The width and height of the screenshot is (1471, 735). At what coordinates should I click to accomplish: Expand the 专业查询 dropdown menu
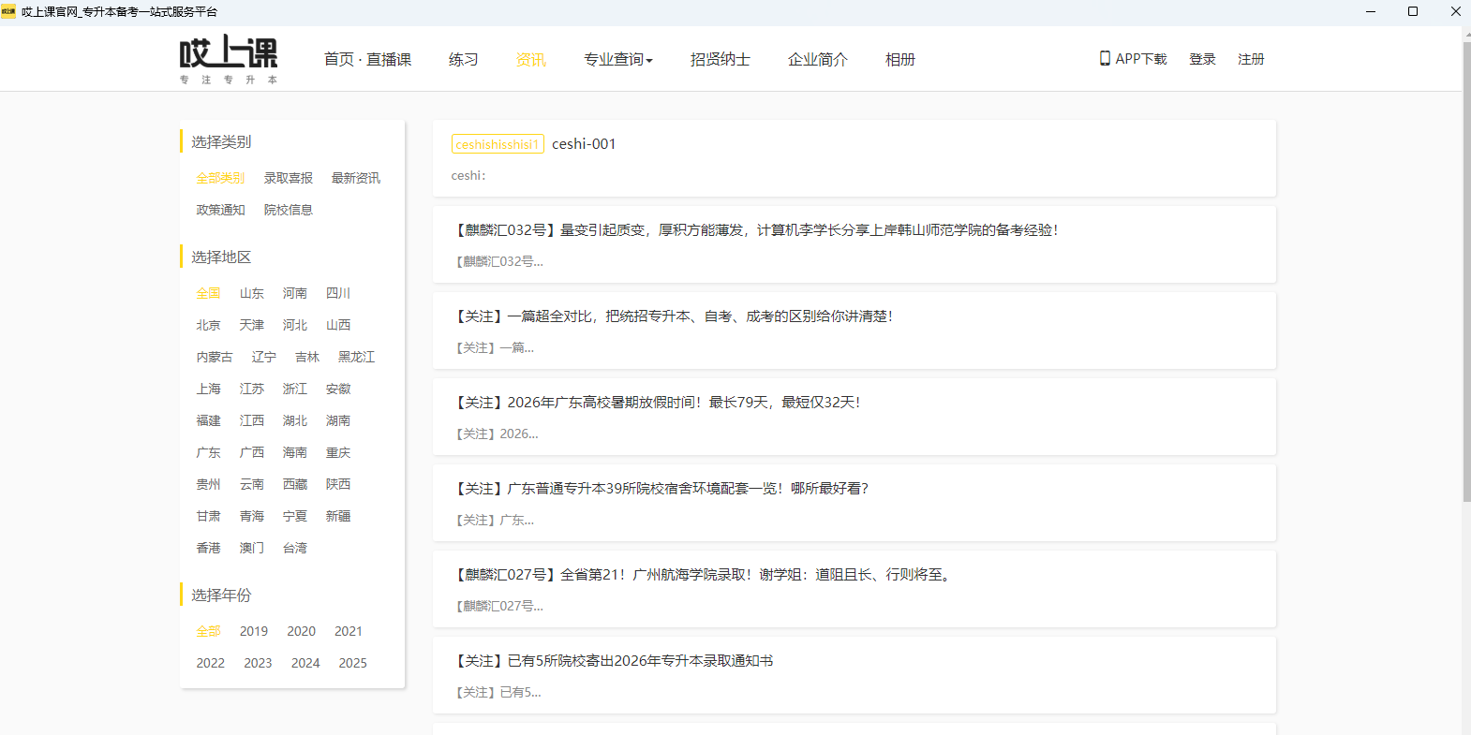tap(617, 59)
